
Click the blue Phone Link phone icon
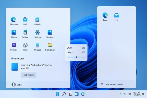pos(15,67)
